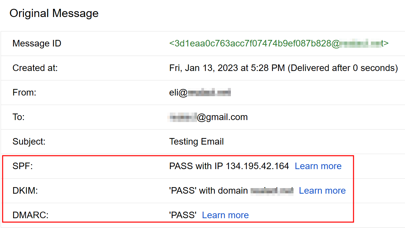
Task: Click the Created at label
Action: click(x=35, y=68)
